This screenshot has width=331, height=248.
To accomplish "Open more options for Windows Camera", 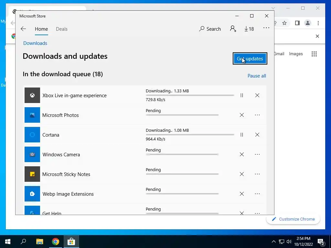I will point(257,154).
